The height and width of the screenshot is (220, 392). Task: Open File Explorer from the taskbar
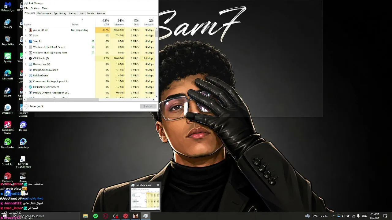[85, 216]
